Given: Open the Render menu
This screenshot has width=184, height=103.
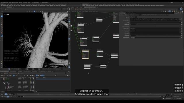Looking at the screenshot, I should click(x=7, y=3).
